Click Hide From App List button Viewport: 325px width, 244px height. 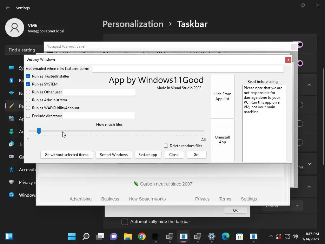222,96
